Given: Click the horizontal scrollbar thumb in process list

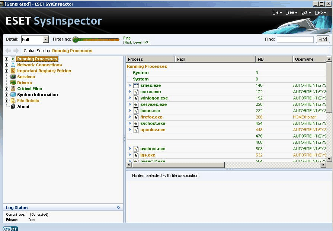Looking at the screenshot, I should (x=178, y=165).
